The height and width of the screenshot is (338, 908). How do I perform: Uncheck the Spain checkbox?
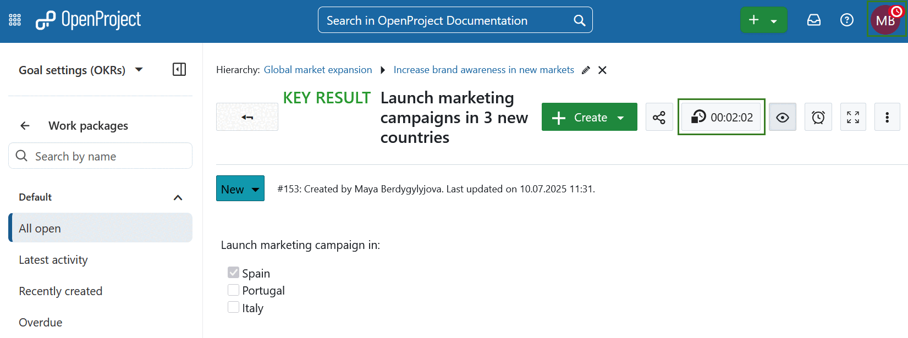pos(234,273)
